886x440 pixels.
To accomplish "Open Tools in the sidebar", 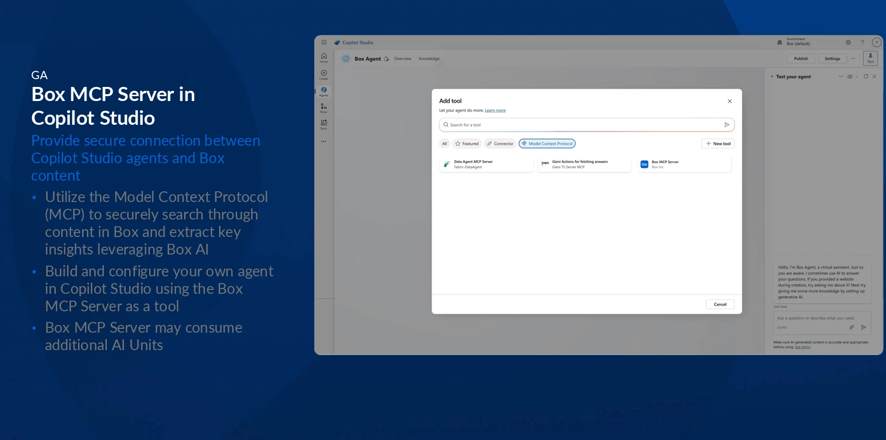I will [x=324, y=124].
